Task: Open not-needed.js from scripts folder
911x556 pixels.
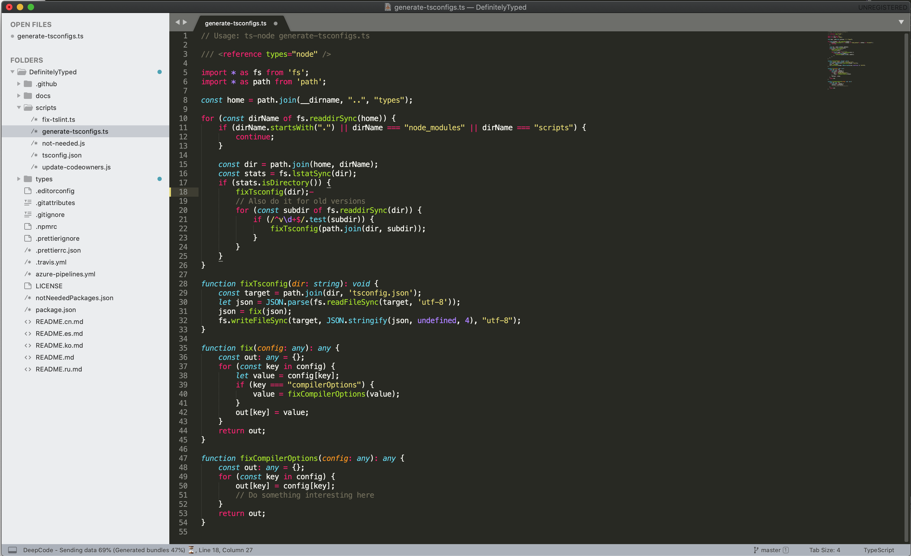Action: [63, 143]
